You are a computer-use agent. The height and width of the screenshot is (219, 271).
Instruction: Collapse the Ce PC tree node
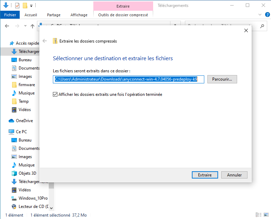pyautogui.click(x=4, y=132)
